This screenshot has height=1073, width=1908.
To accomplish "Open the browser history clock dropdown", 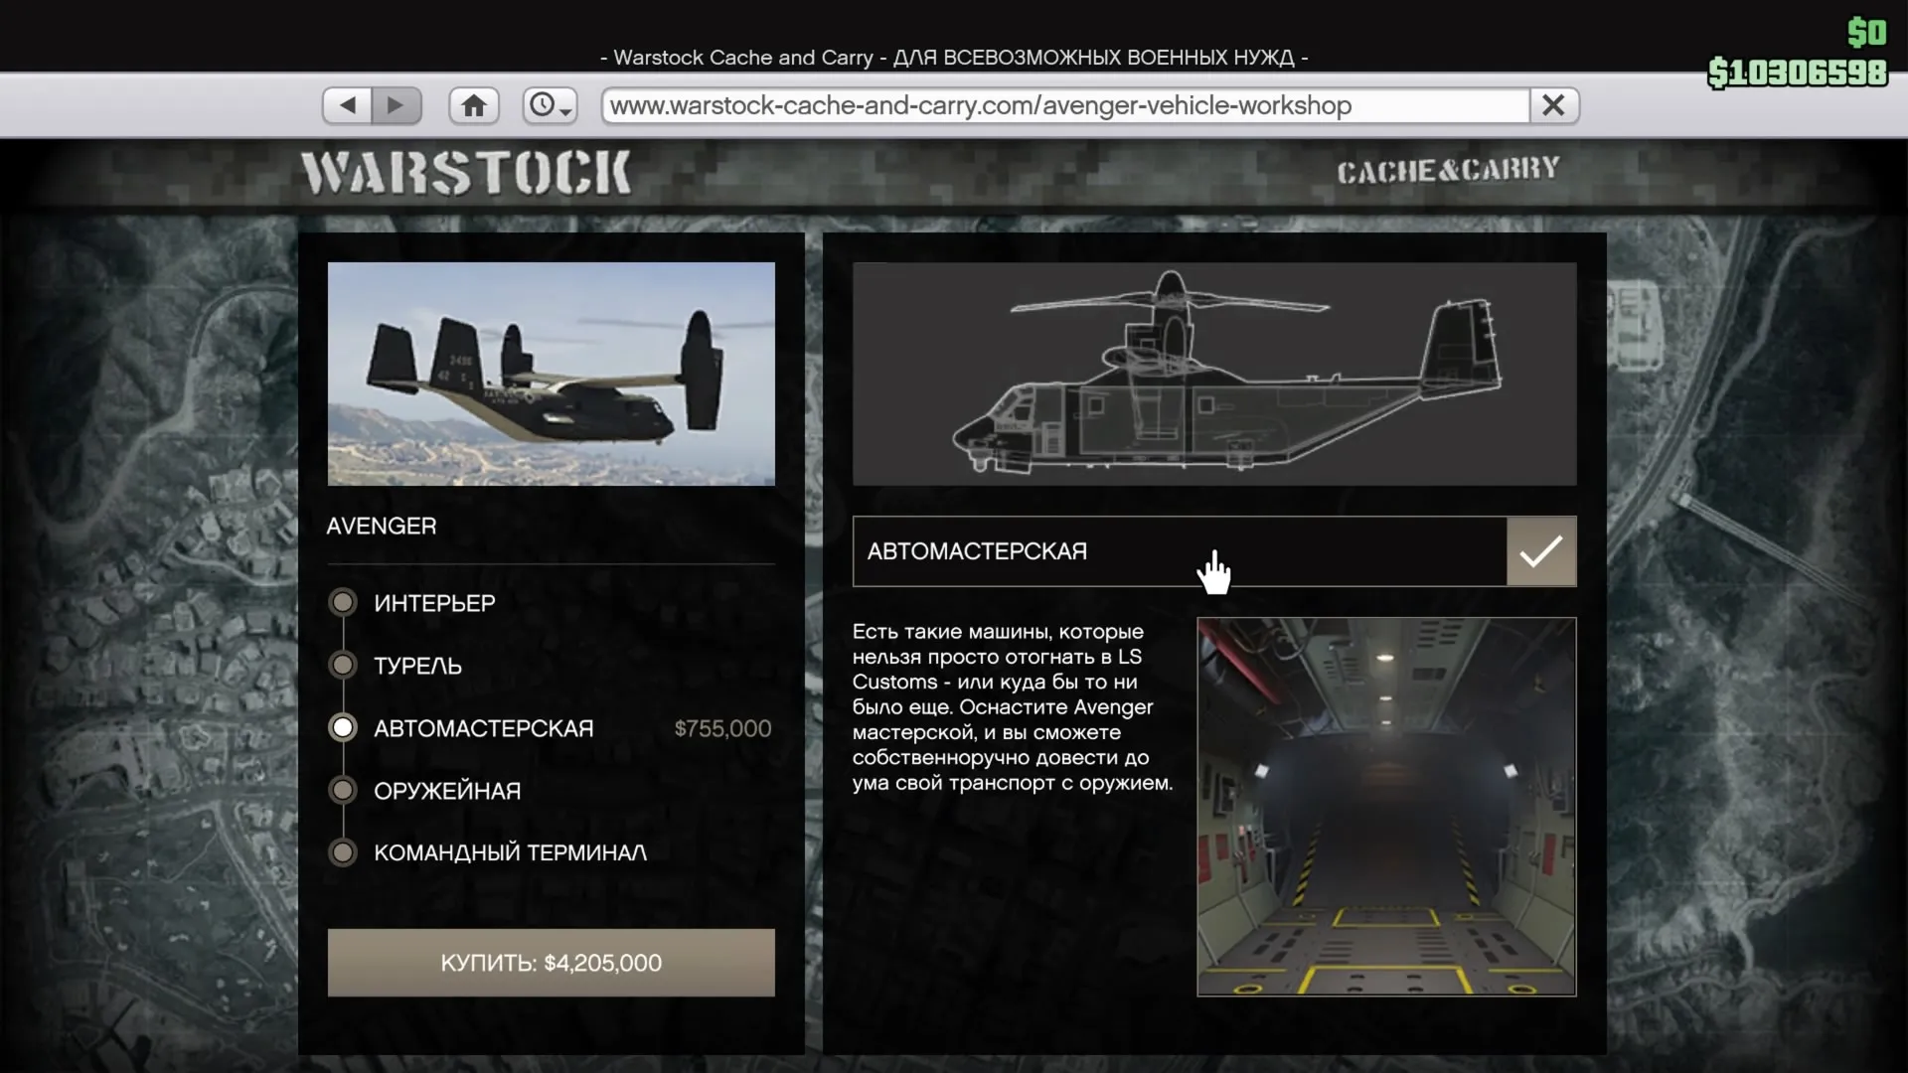I will point(550,105).
